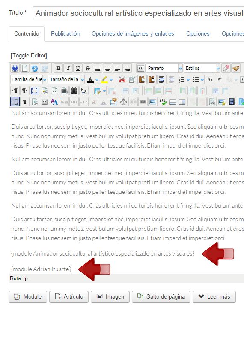Click the Undo arrow icon

click(34, 69)
